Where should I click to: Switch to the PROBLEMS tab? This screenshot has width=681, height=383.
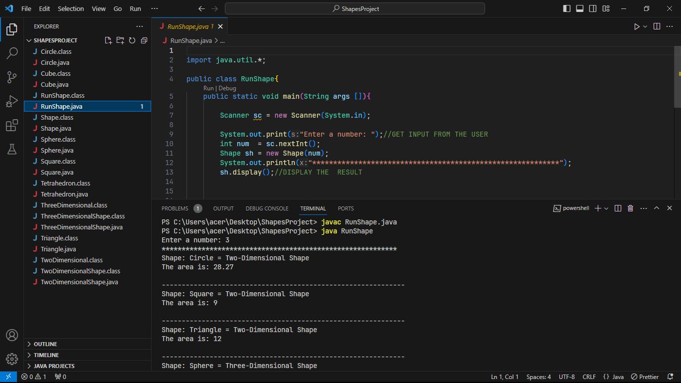(x=181, y=208)
